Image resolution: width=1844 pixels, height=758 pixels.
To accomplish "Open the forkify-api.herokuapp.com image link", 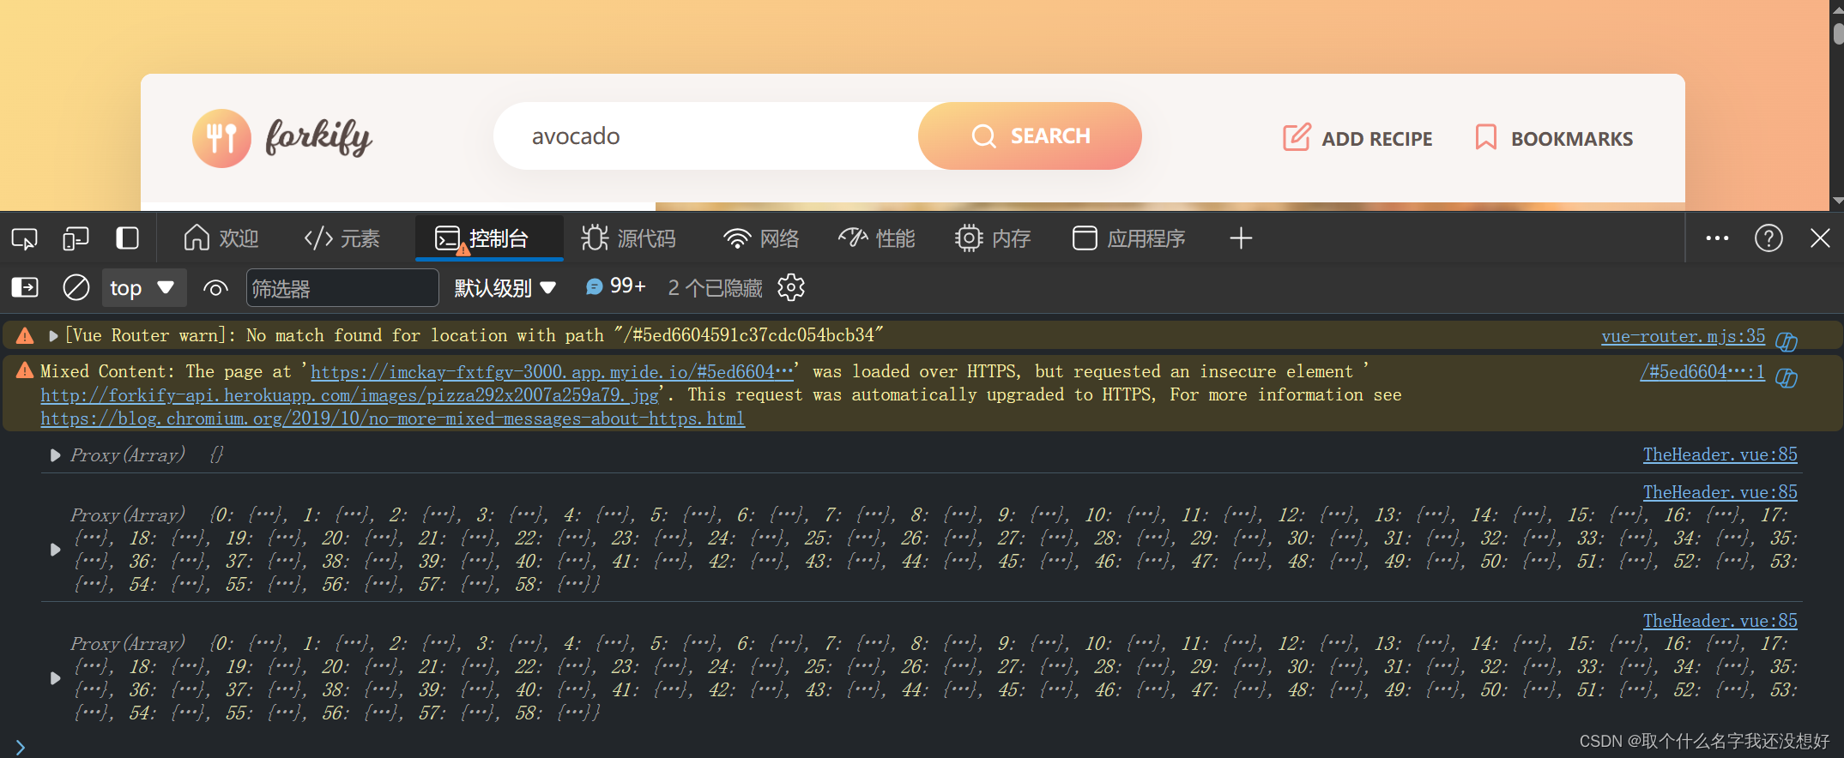I will point(349,394).
